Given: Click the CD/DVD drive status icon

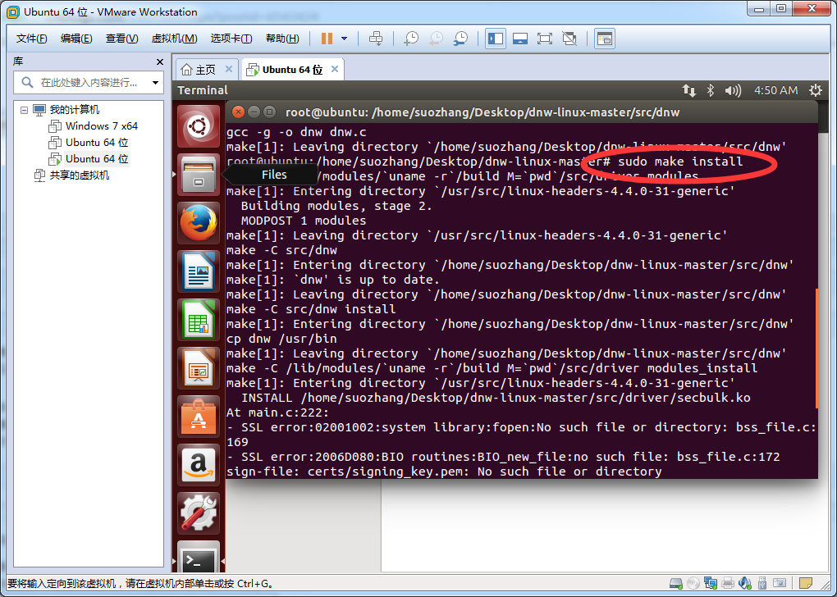Looking at the screenshot, I should [x=693, y=584].
